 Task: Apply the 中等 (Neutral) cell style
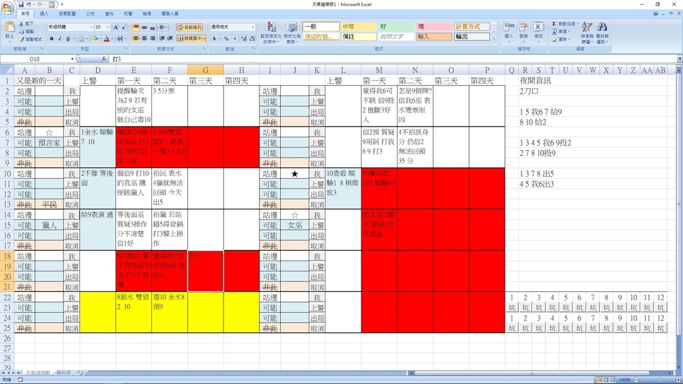[x=358, y=27]
